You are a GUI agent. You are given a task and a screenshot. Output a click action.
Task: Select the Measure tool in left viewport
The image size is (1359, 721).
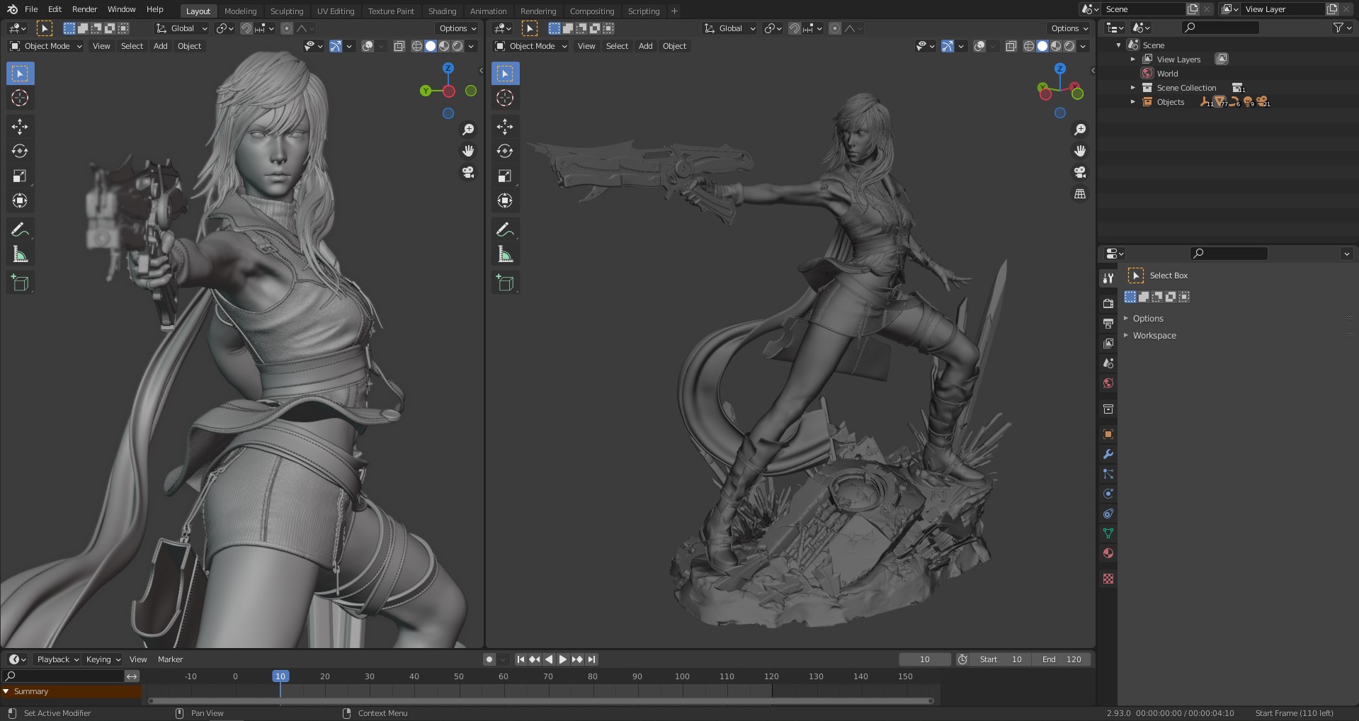coord(20,254)
